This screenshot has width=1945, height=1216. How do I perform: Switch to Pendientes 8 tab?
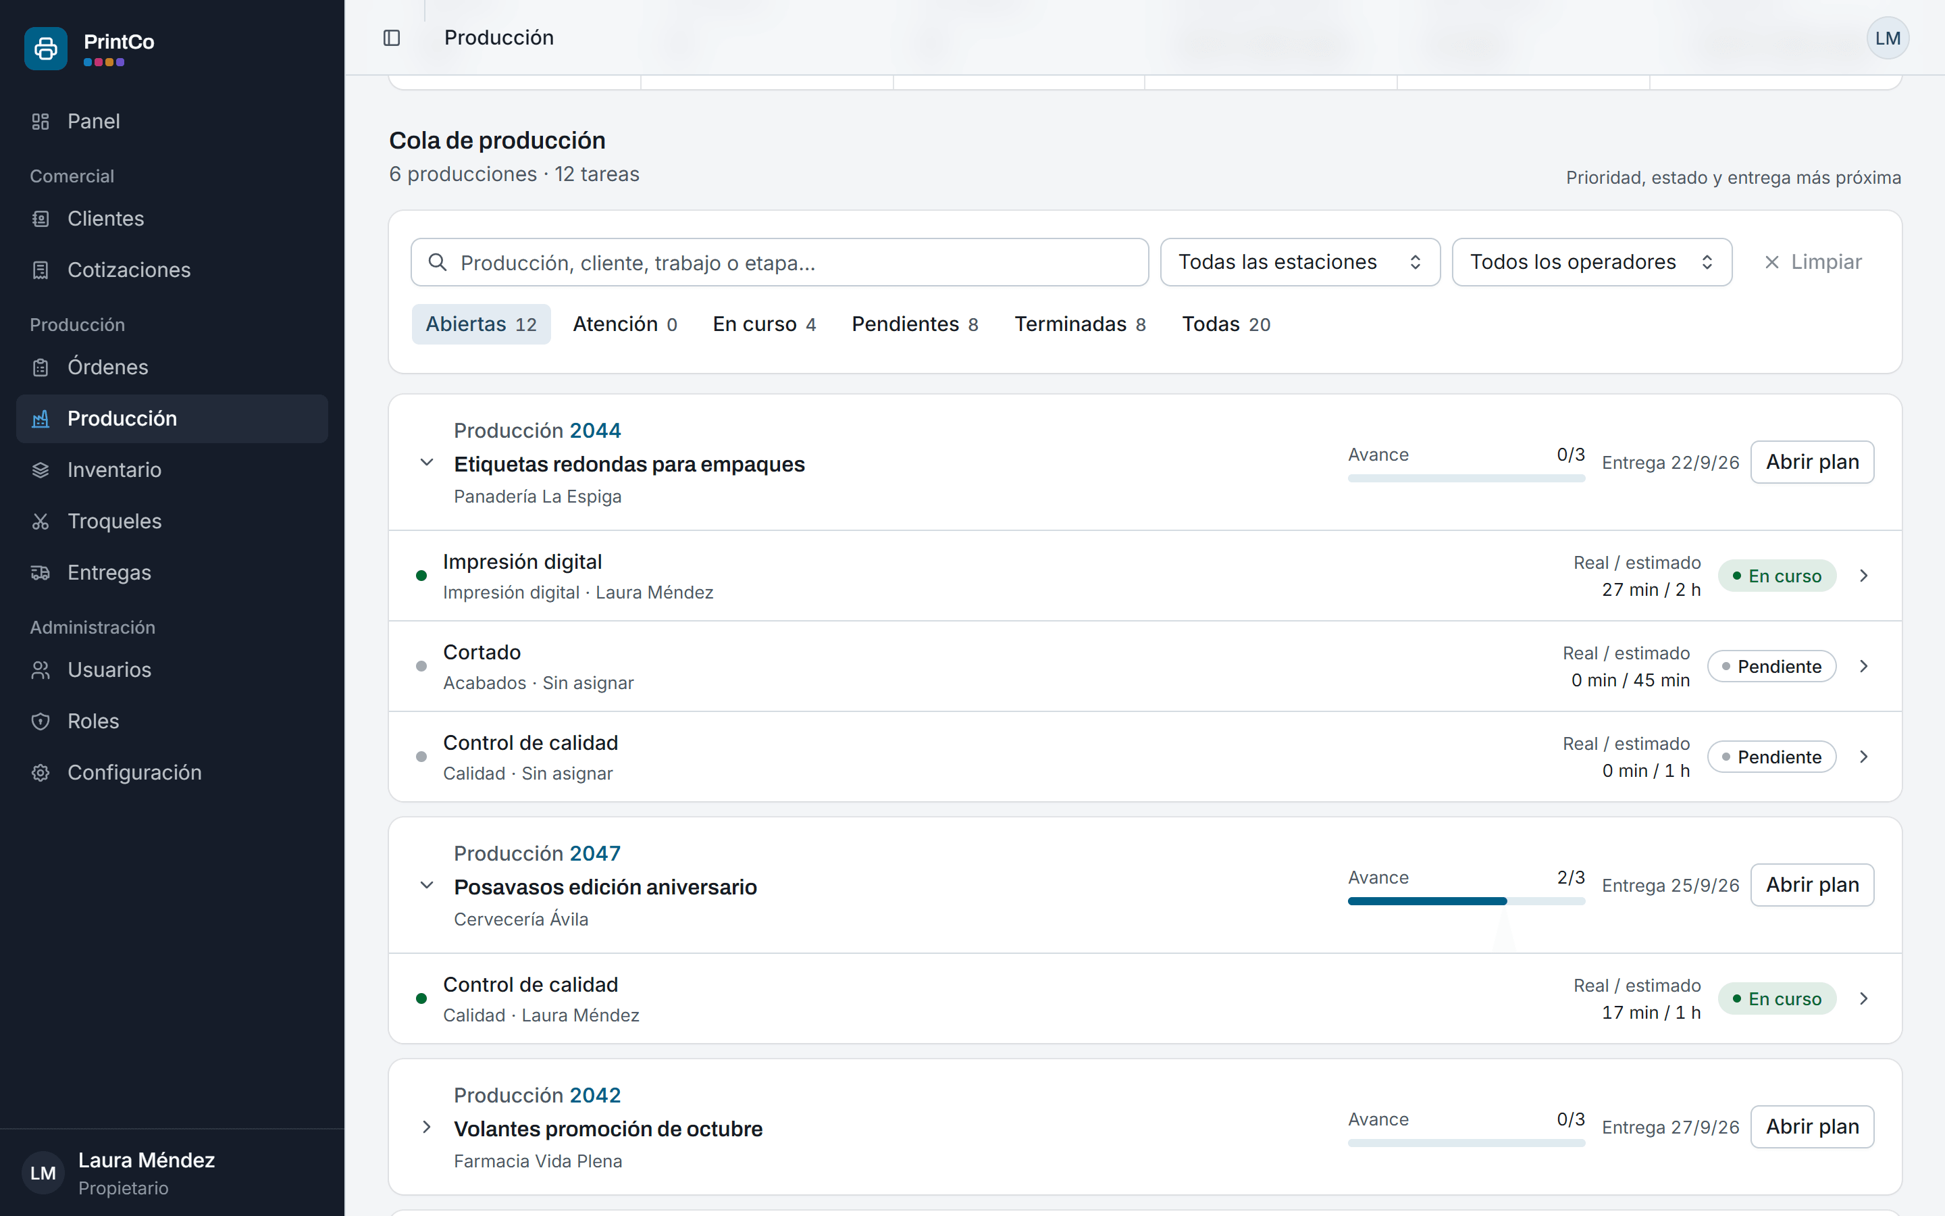click(x=914, y=324)
